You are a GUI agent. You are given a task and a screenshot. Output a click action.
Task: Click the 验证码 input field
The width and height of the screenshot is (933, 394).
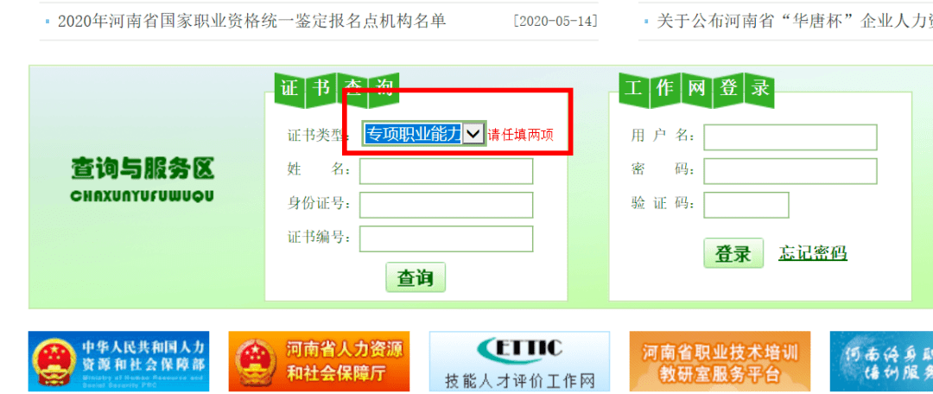tap(746, 205)
